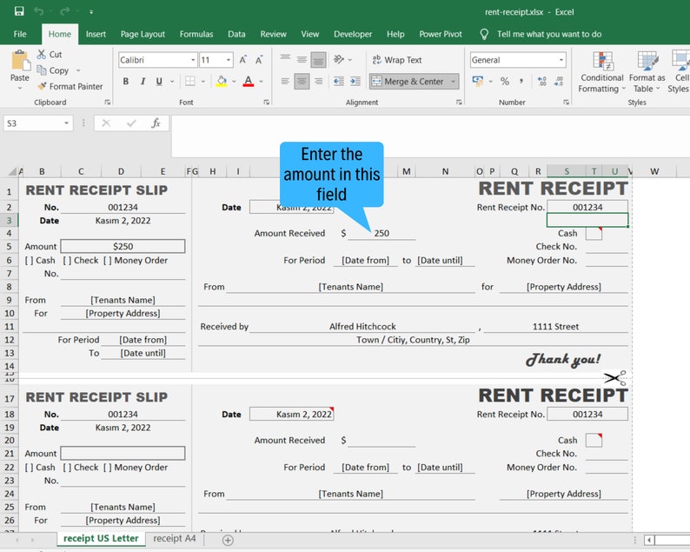Apply the Borders icon
The image size is (690, 552).
click(189, 81)
